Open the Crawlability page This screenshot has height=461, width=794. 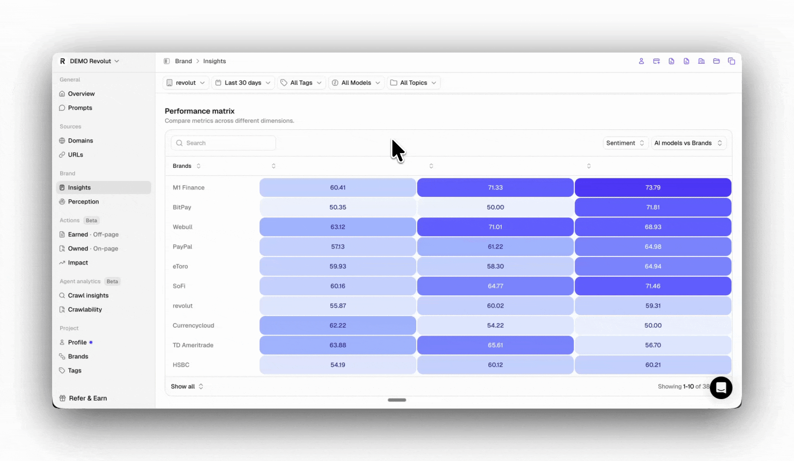pos(103,309)
